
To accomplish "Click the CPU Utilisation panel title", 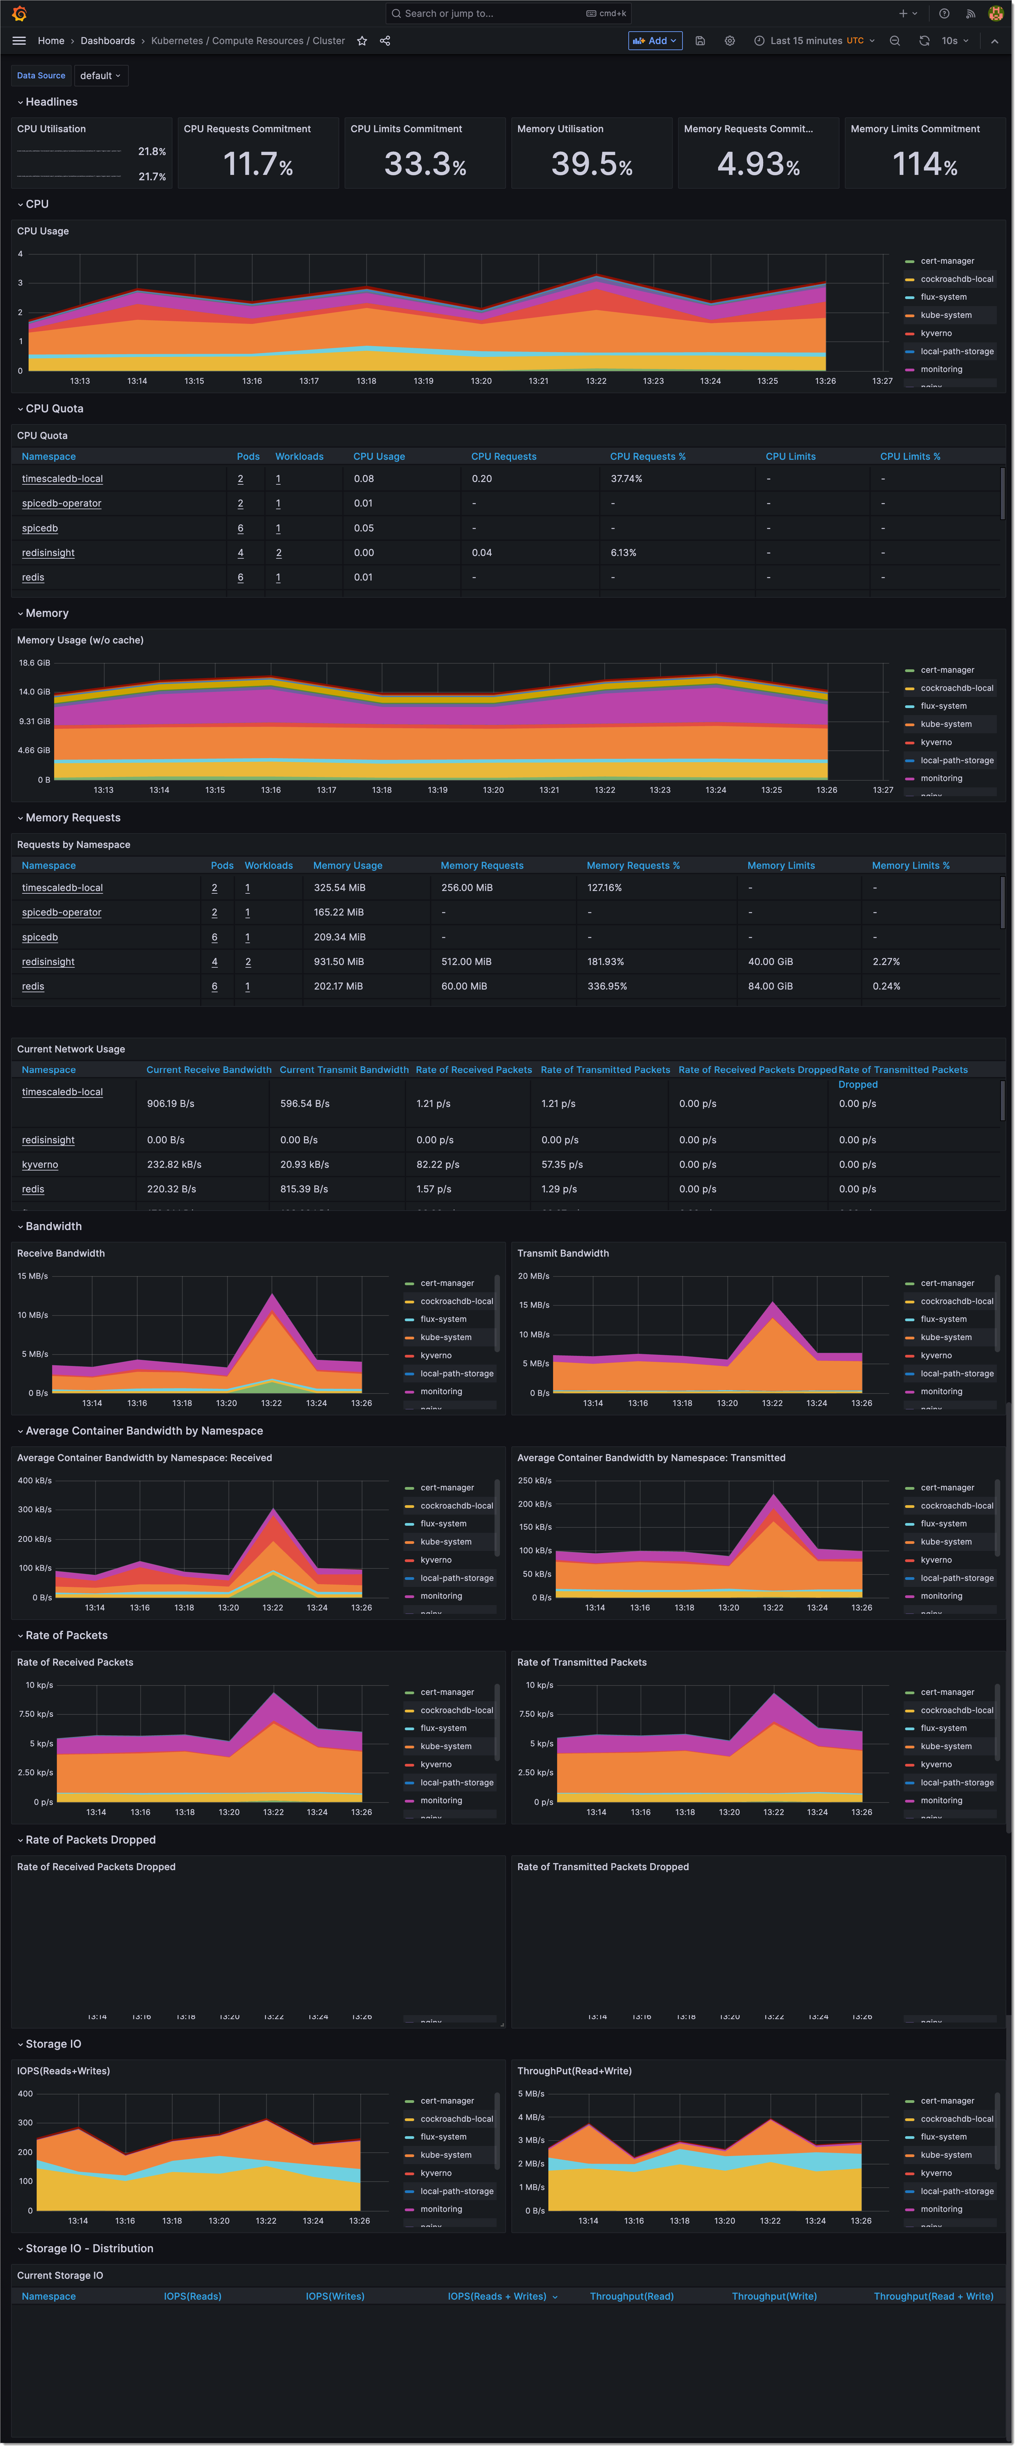I will pyautogui.click(x=51, y=129).
